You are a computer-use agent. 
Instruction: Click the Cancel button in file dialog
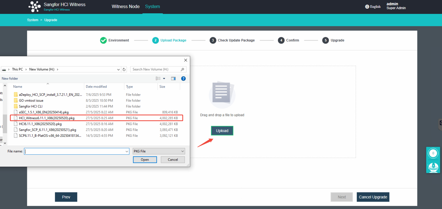tap(173, 160)
